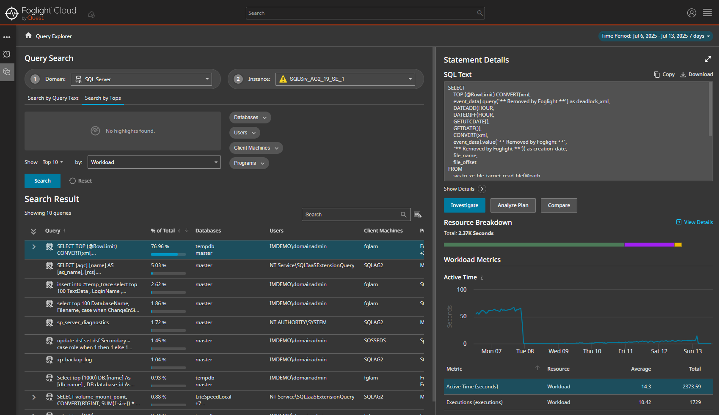Open the cloud home icon beside the logo
The height and width of the screenshot is (415, 719).
coord(91,14)
